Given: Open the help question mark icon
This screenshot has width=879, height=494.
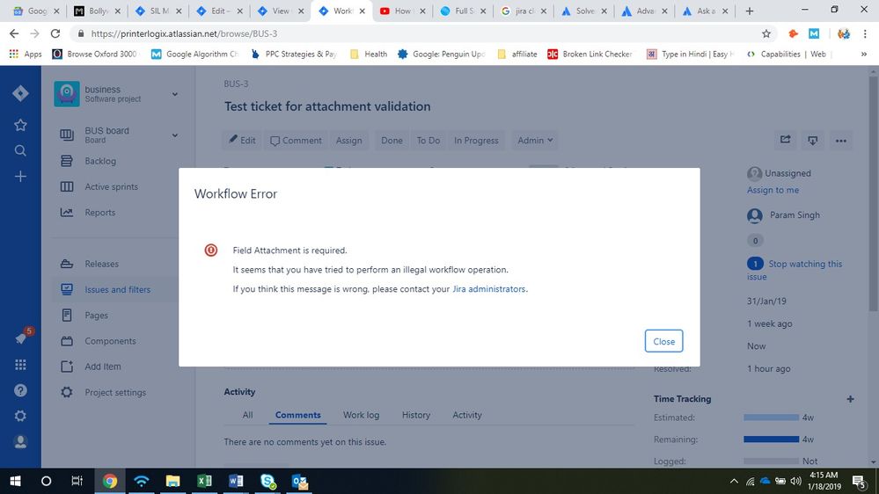Looking at the screenshot, I should 20,390.
